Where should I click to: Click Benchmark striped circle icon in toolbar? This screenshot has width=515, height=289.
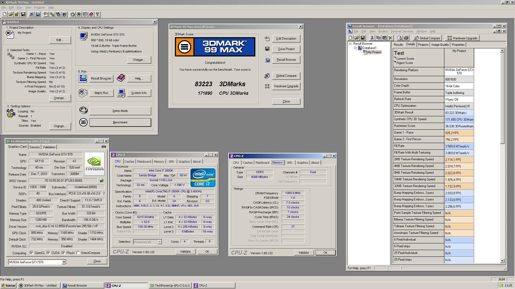pyautogui.click(x=79, y=14)
